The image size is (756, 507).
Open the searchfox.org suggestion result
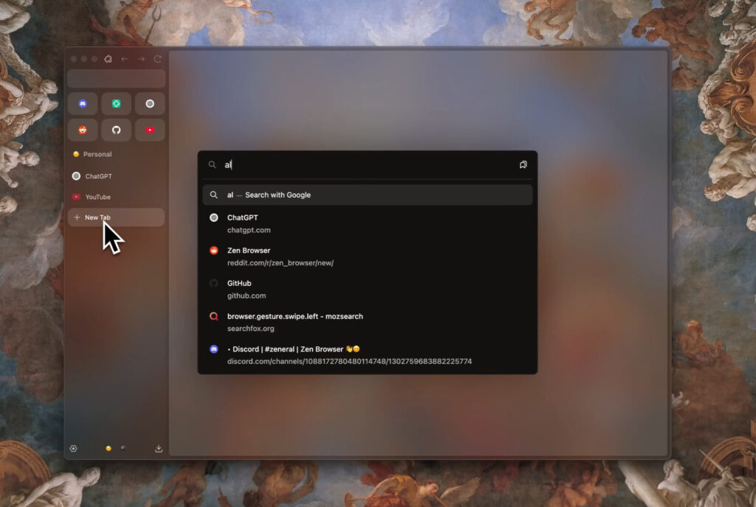[295, 321]
